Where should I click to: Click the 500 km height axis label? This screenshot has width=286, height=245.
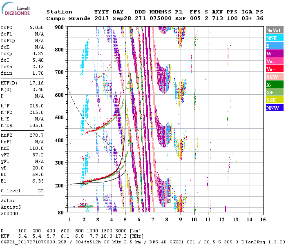59,118
